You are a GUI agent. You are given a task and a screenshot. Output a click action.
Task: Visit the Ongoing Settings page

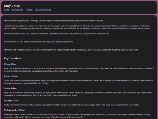43,9
